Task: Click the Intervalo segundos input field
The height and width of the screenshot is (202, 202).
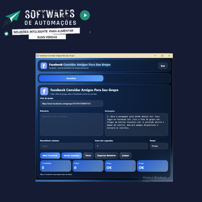Action: click(x=122, y=146)
